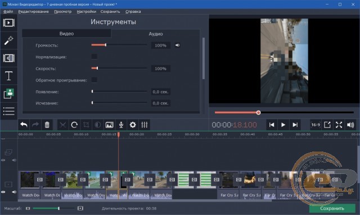Enable the Обратное проигрывание checkbox

[x=94, y=80]
